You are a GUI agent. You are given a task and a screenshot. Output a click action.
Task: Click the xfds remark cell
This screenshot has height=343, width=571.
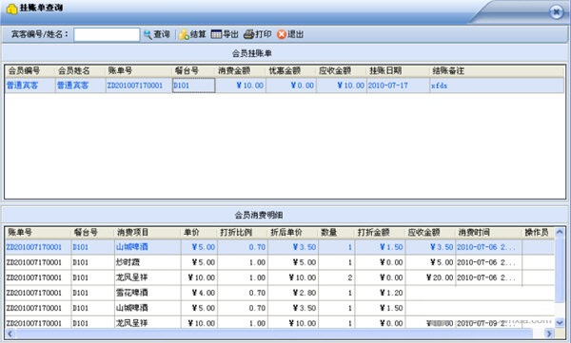coord(497,86)
